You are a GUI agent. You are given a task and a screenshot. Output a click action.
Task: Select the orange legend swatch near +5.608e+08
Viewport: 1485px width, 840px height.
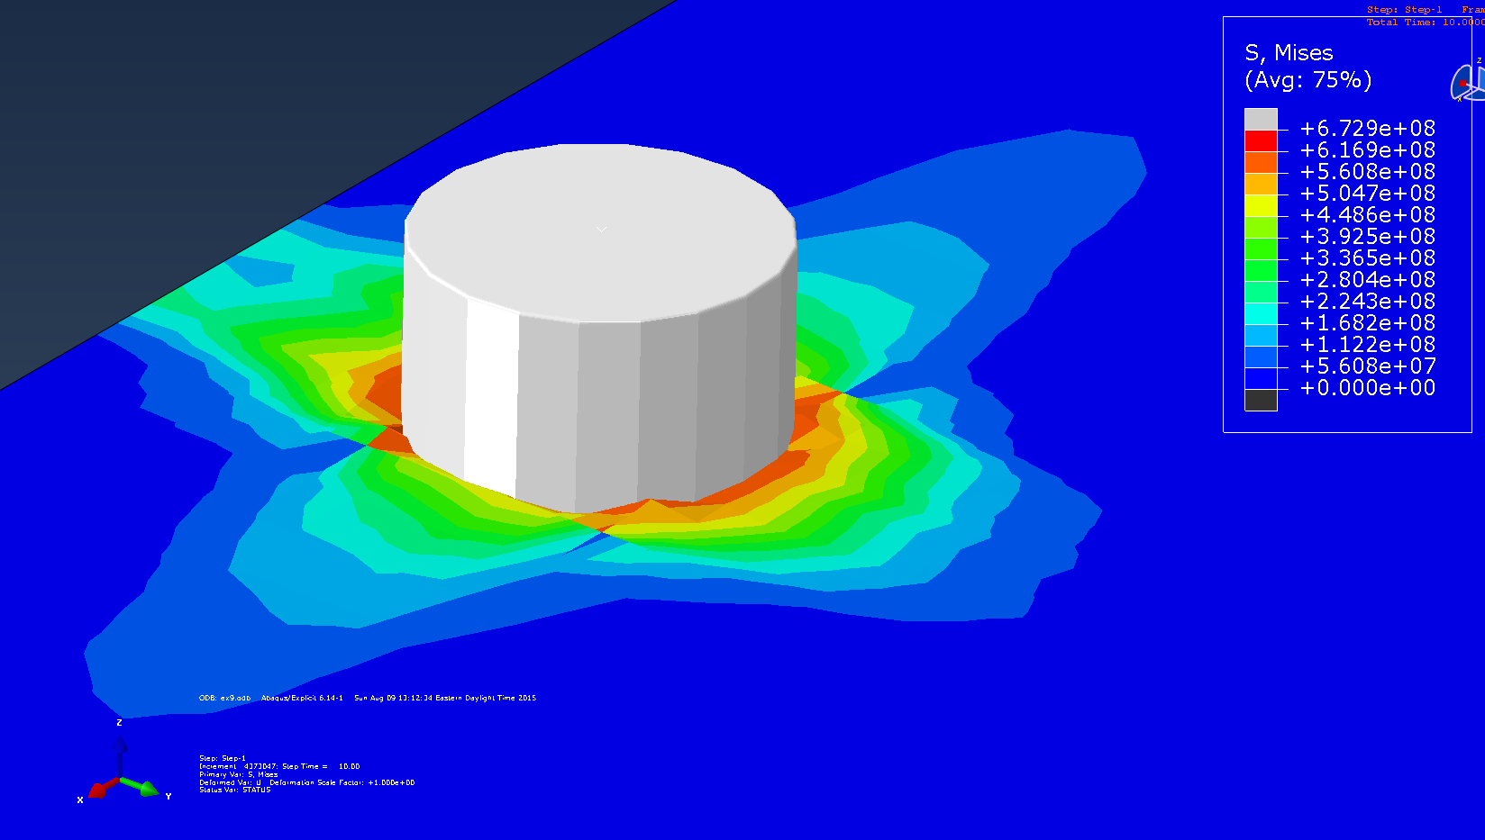tap(1261, 163)
